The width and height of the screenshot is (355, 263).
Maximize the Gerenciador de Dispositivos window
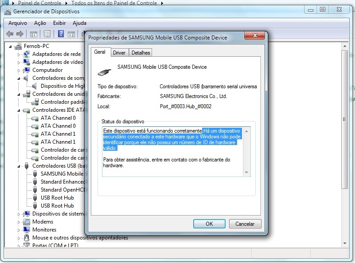point(323,9)
